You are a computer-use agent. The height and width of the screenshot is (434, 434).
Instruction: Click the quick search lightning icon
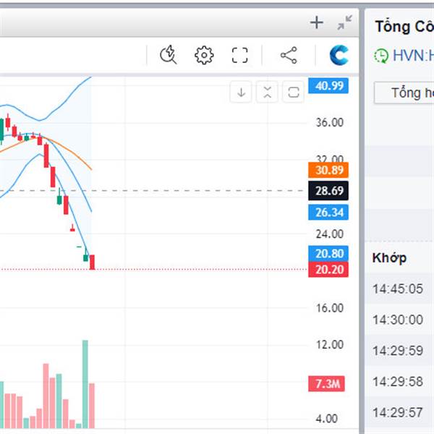pos(169,55)
